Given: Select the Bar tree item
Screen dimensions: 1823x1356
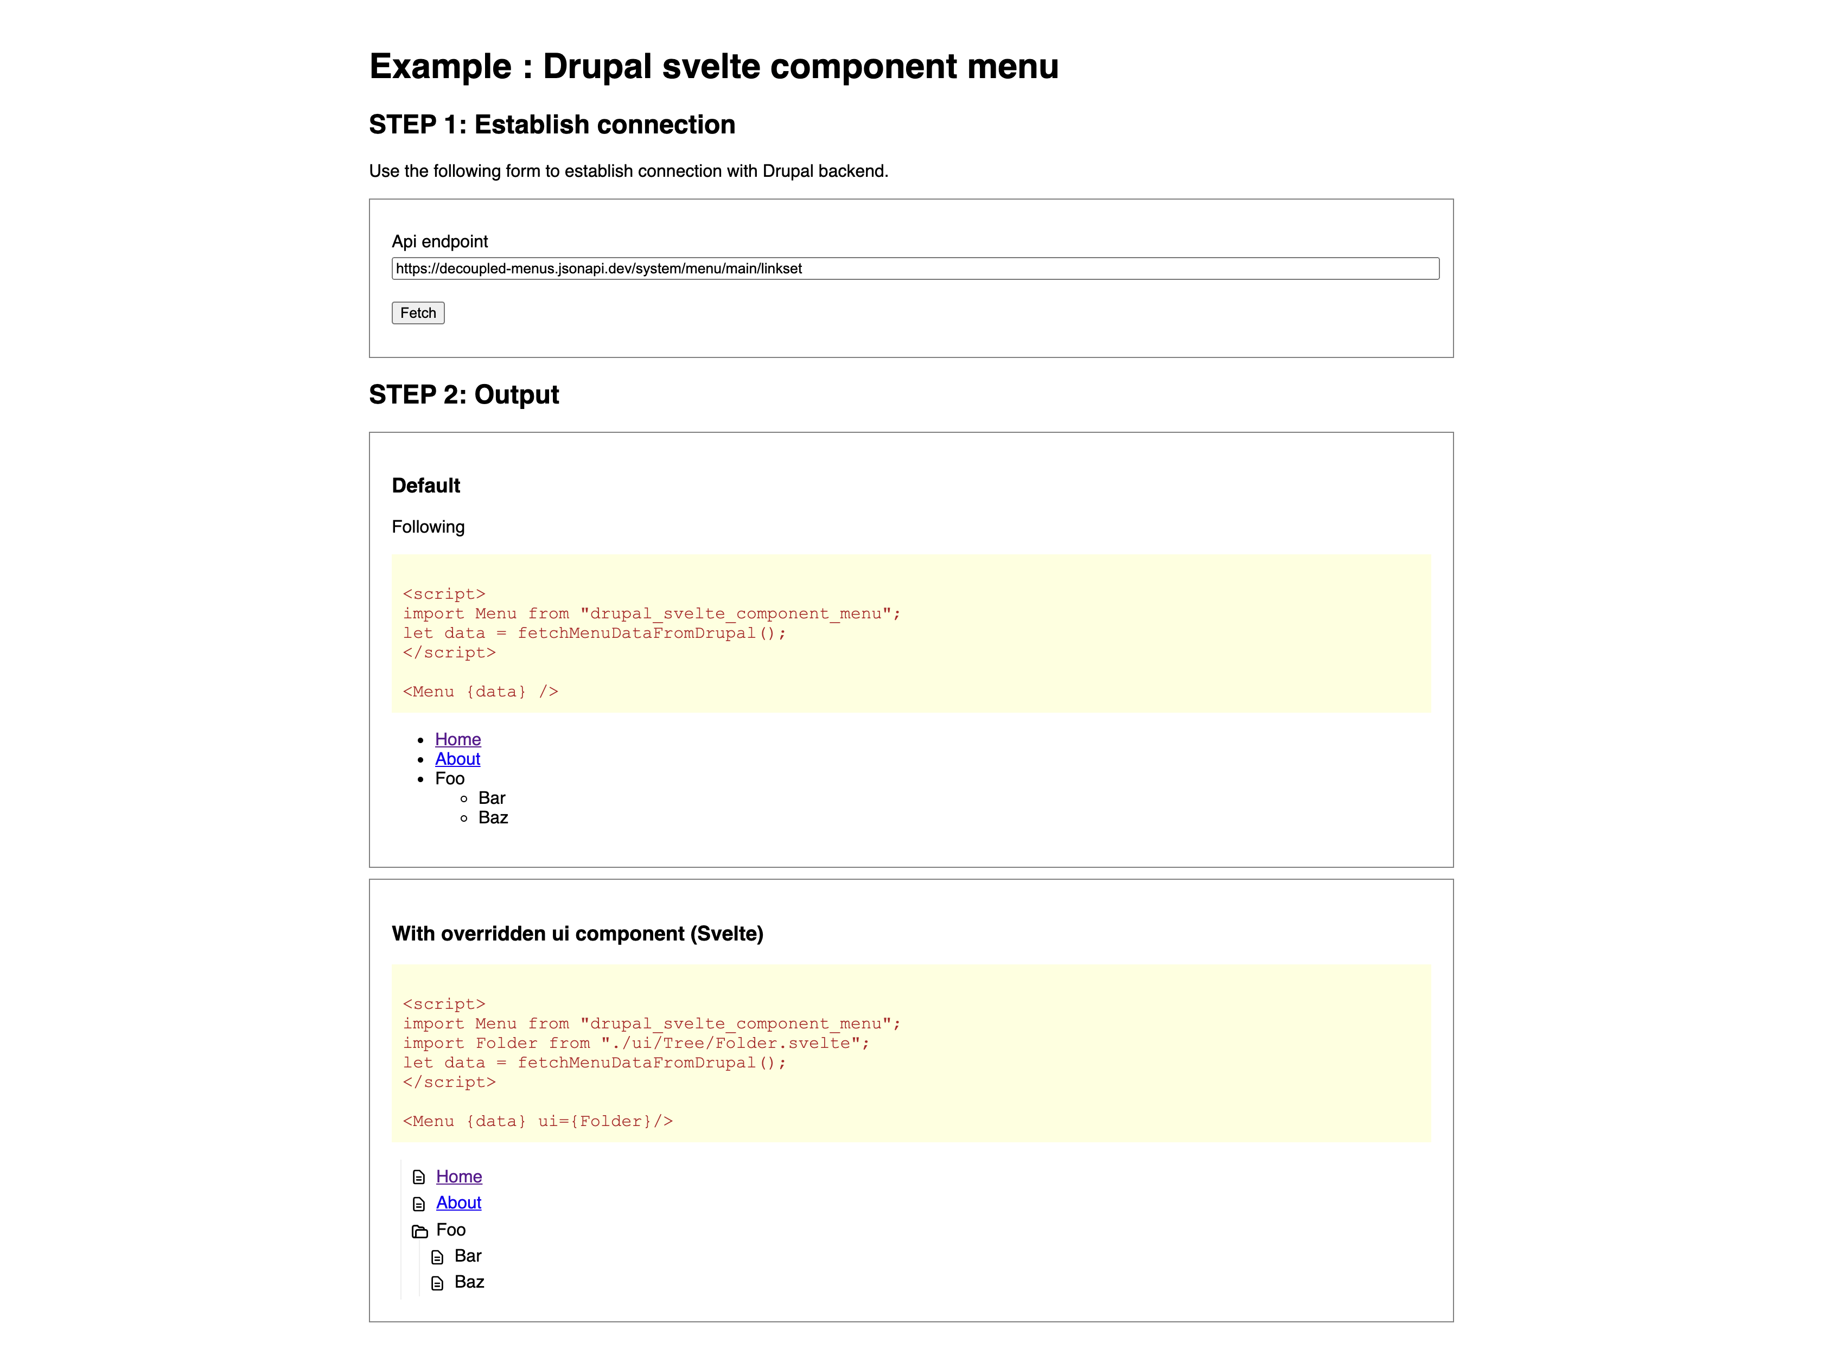Looking at the screenshot, I should pos(467,1255).
